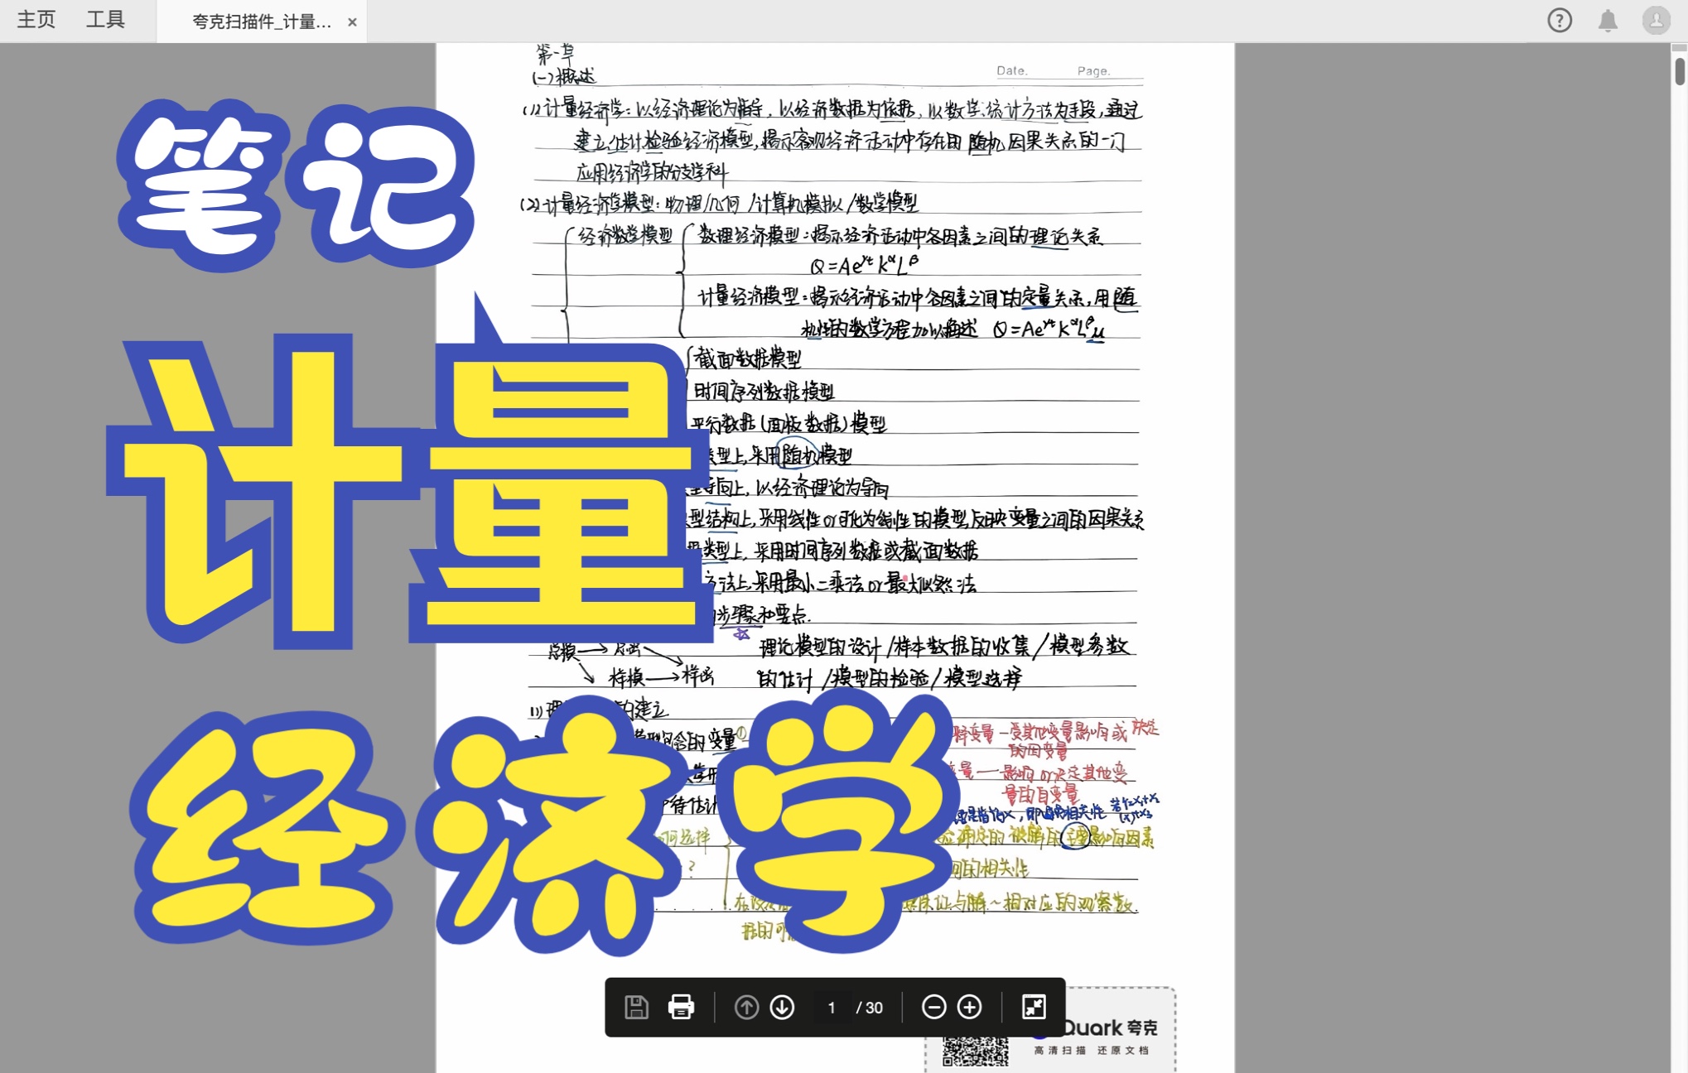The width and height of the screenshot is (1688, 1073).
Task: Zoom in on the document
Action: coord(970,1008)
